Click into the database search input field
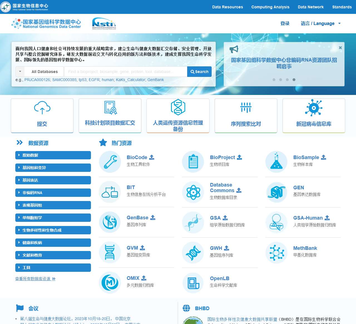The height and width of the screenshot is (324, 356). [x=125, y=72]
